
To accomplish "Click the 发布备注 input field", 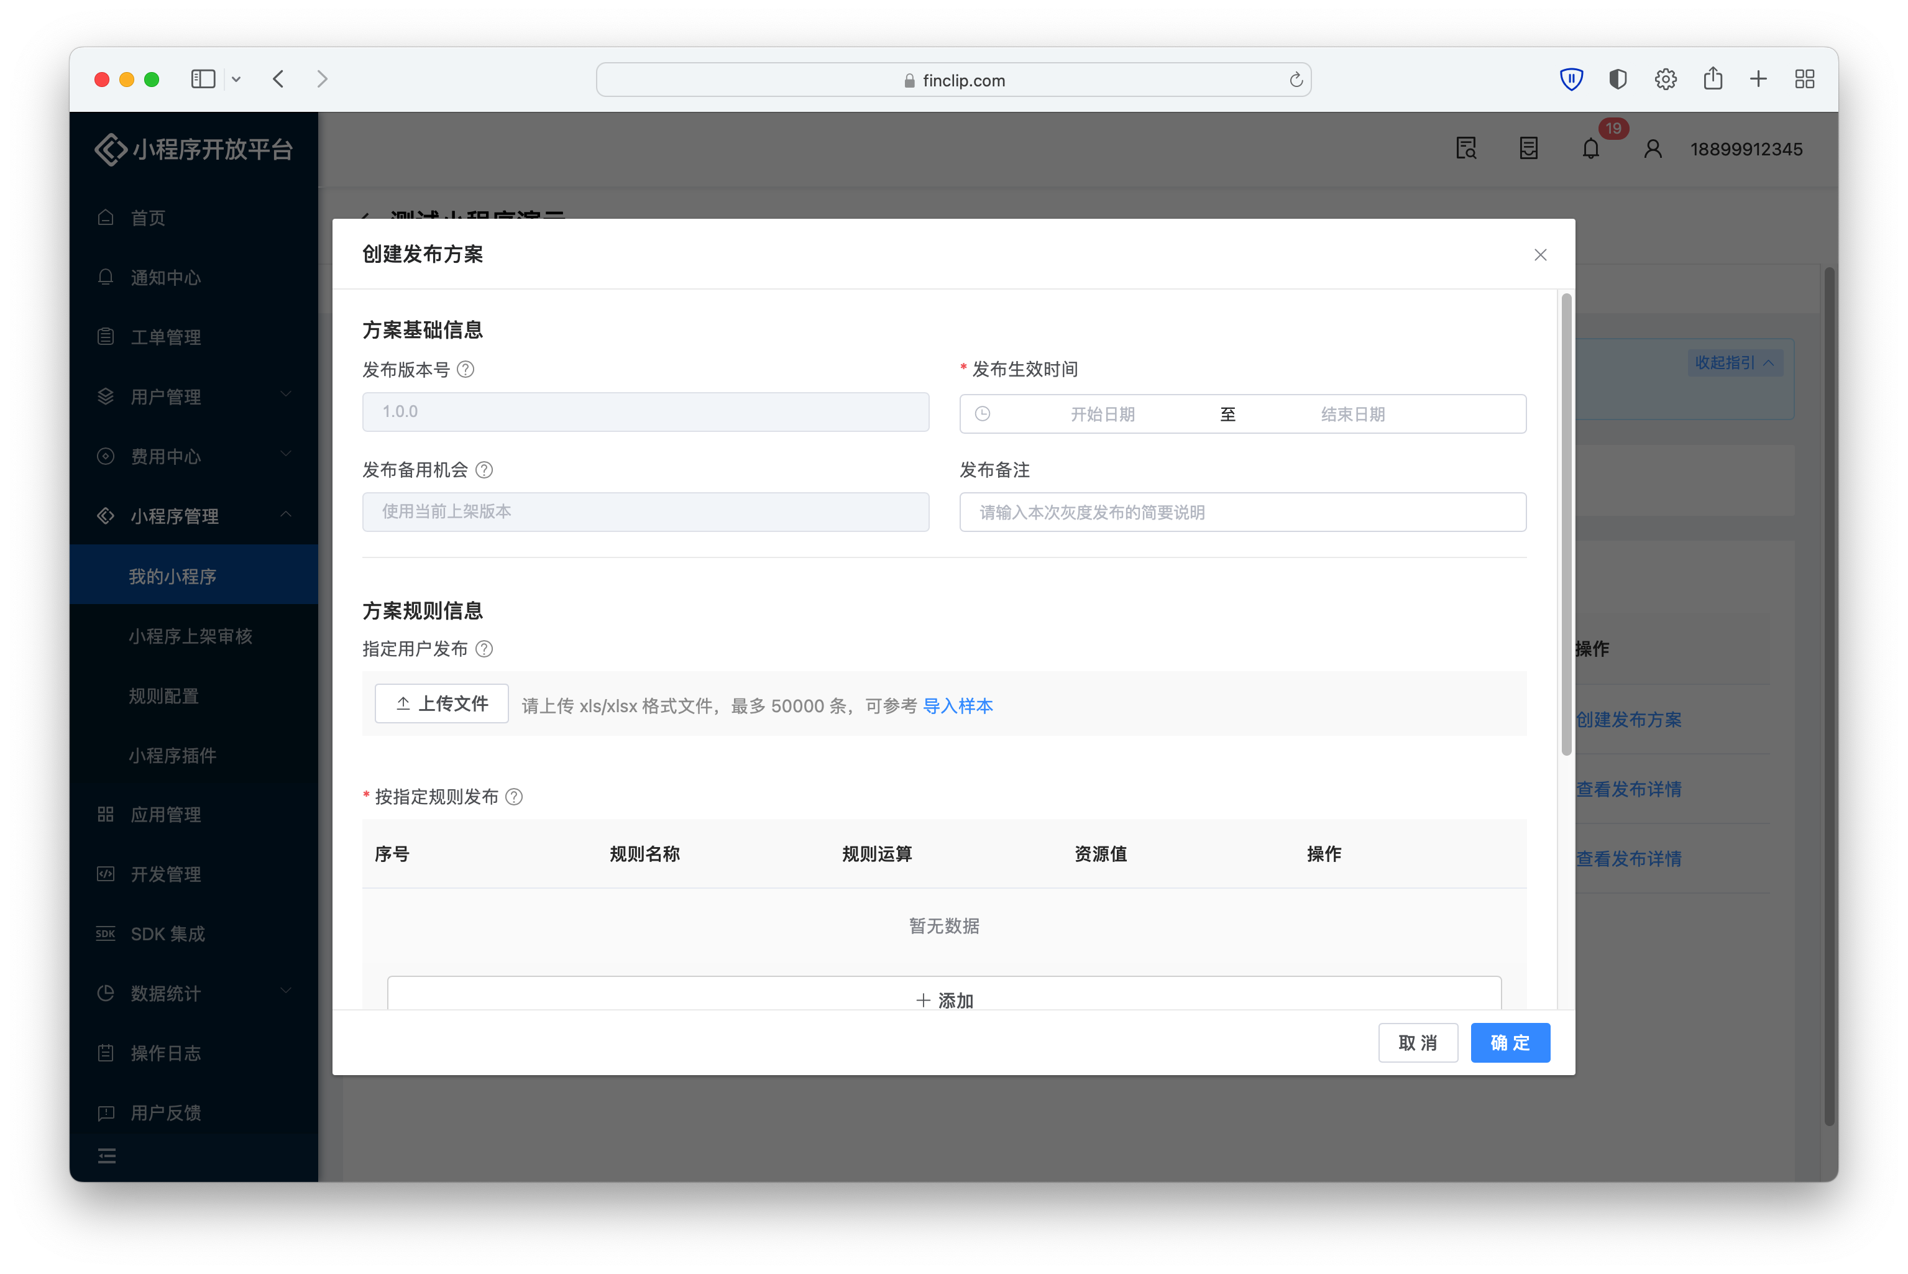I will [x=1242, y=512].
